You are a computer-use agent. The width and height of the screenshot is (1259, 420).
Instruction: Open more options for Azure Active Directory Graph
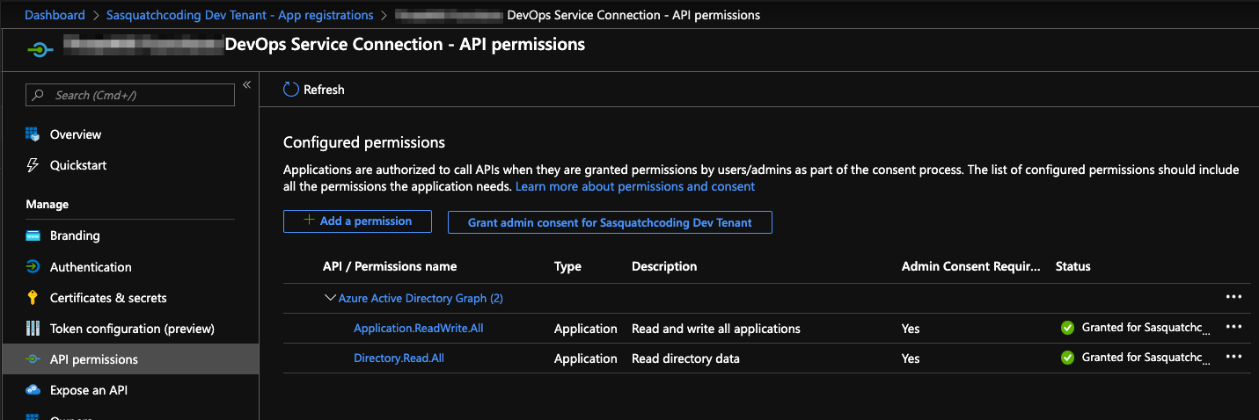coord(1233,297)
